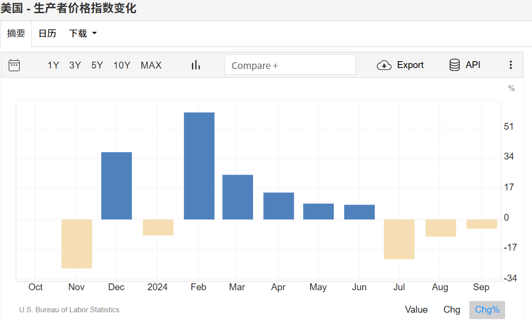Screen dimensions: 532x323
Task: Click the July negative bar
Action: 399,239
